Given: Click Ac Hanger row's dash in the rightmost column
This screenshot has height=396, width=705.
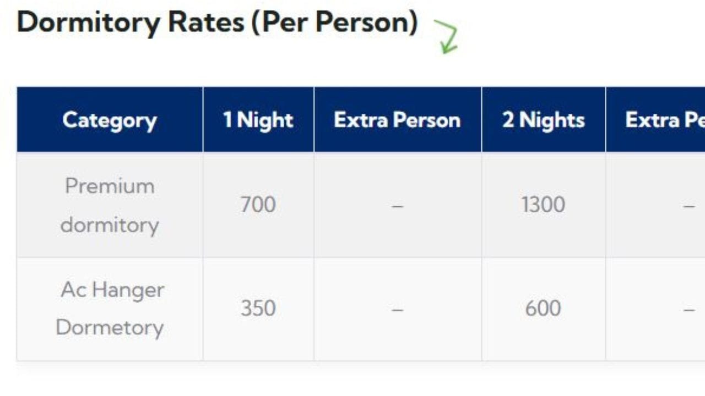Looking at the screenshot, I should coord(688,310).
